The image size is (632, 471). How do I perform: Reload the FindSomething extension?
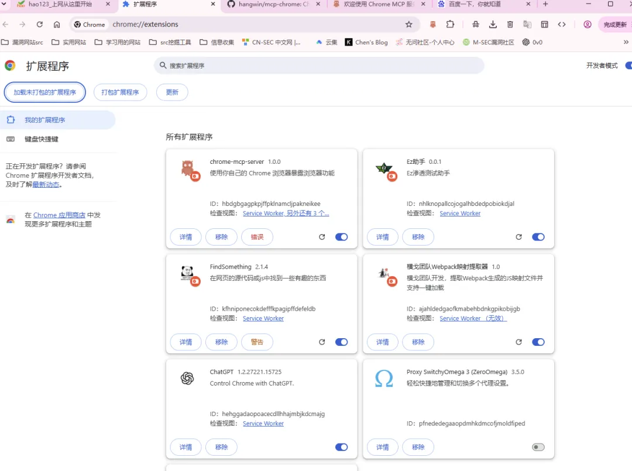tap(322, 342)
